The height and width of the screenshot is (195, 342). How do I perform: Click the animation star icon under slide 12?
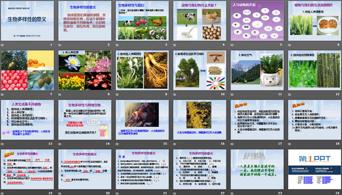(x=290, y=95)
